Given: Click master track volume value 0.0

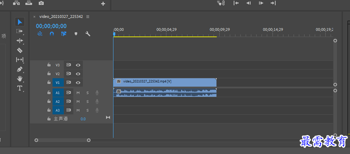Looking at the screenshot, I should [83, 119].
